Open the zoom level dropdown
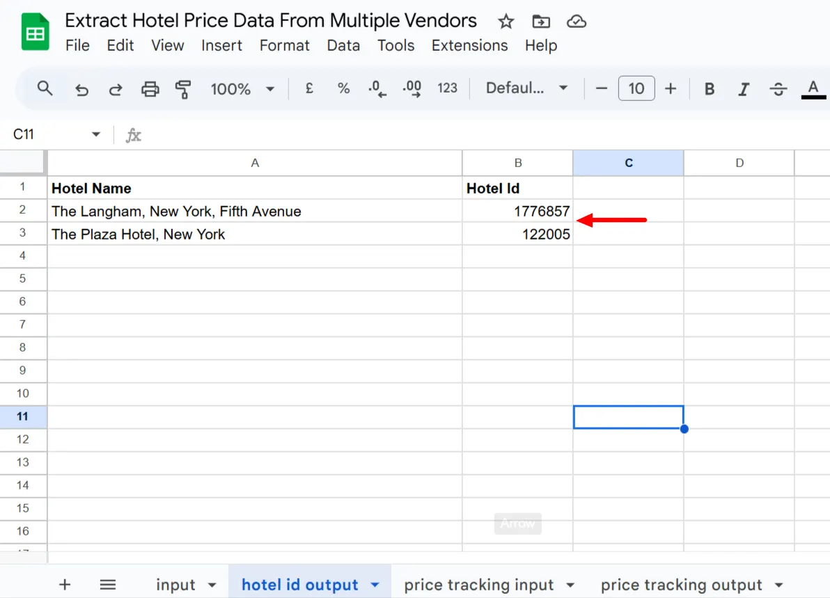830x598 pixels. 242,89
